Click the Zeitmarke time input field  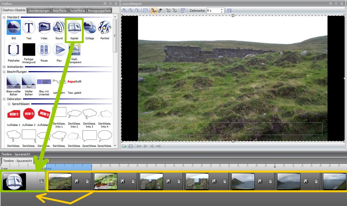click(x=213, y=11)
